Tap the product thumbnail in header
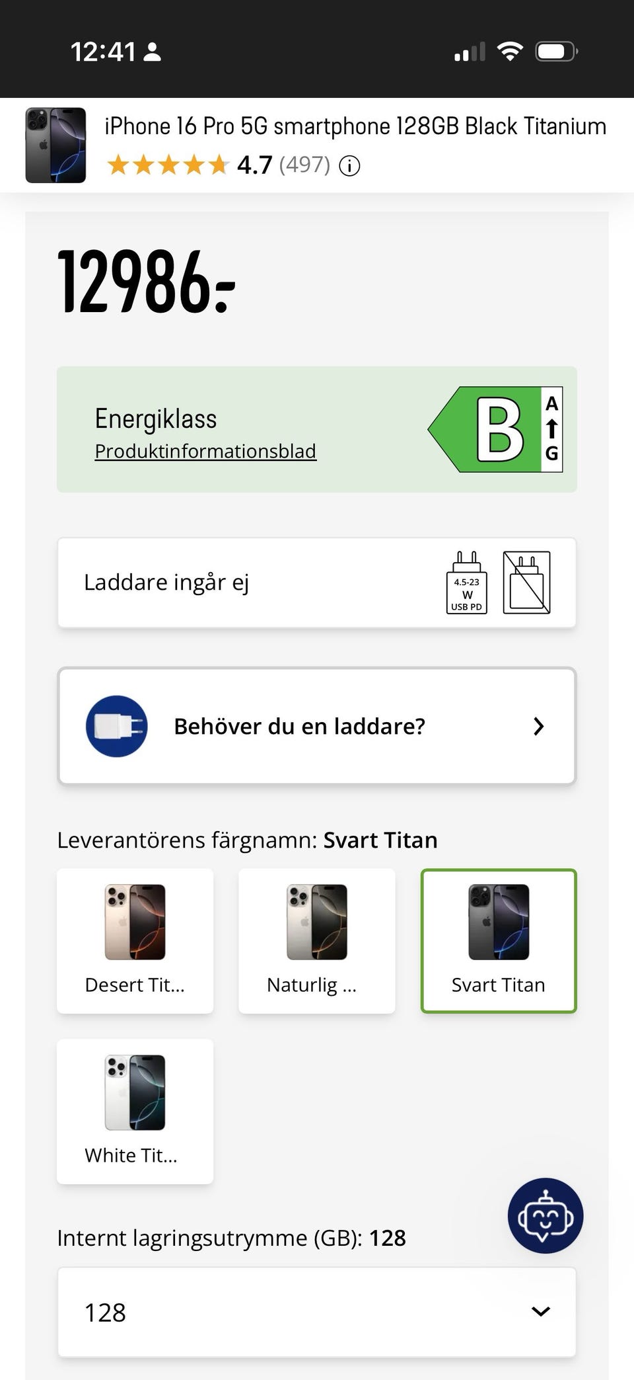 coord(55,145)
